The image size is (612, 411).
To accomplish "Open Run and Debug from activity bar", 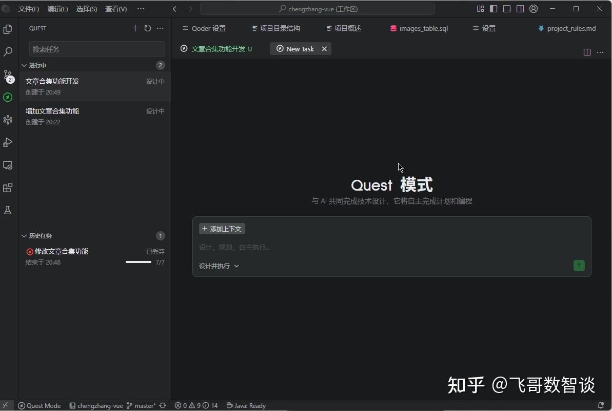I will pyautogui.click(x=8, y=142).
